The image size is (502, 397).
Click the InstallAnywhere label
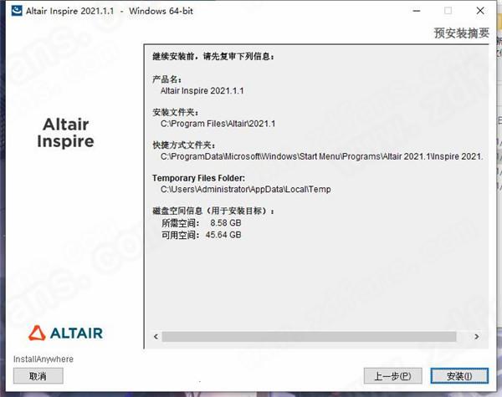pos(44,359)
